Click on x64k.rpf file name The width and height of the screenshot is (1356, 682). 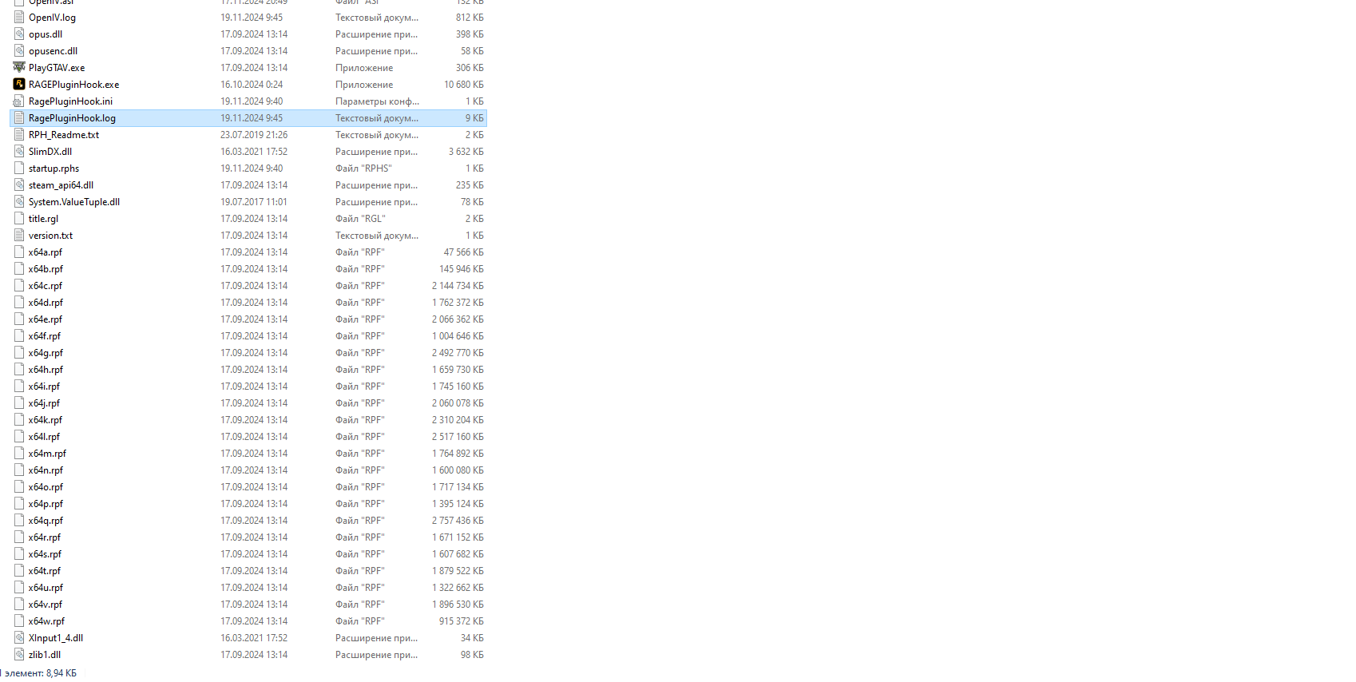[x=46, y=420]
